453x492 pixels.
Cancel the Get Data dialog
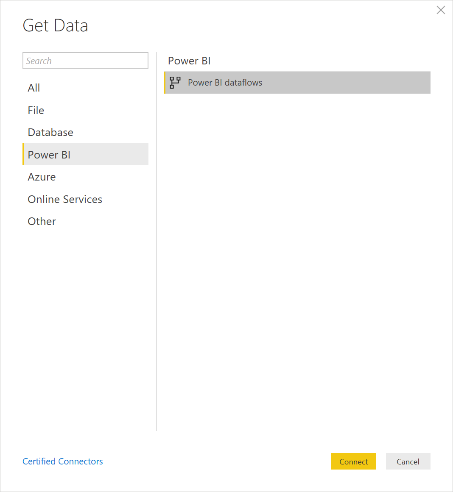click(x=408, y=461)
